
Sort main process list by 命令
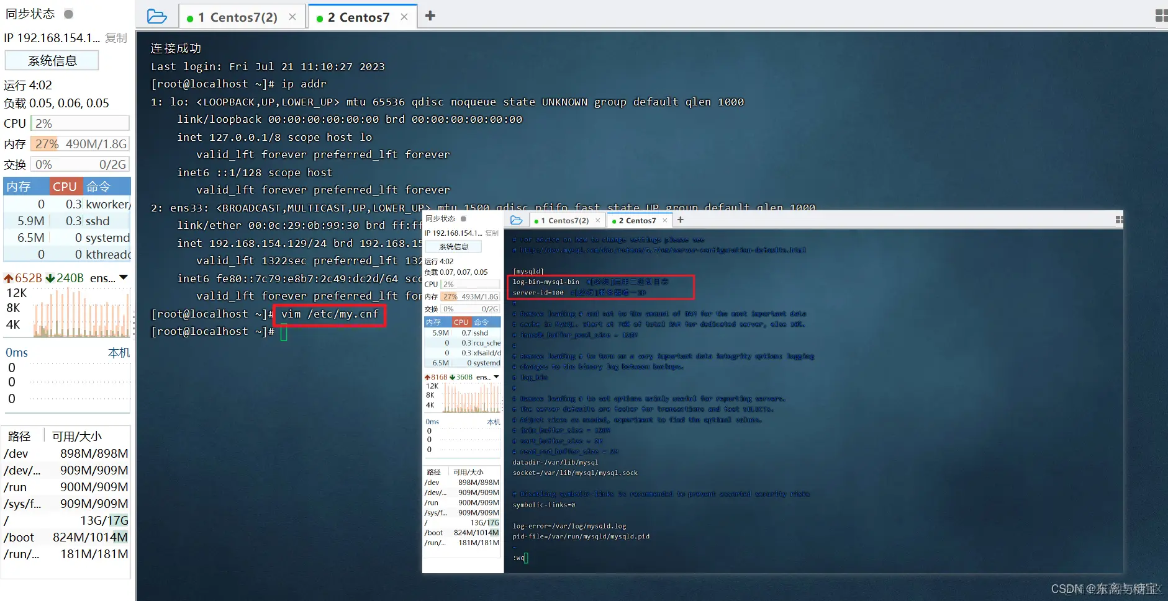[x=106, y=186]
